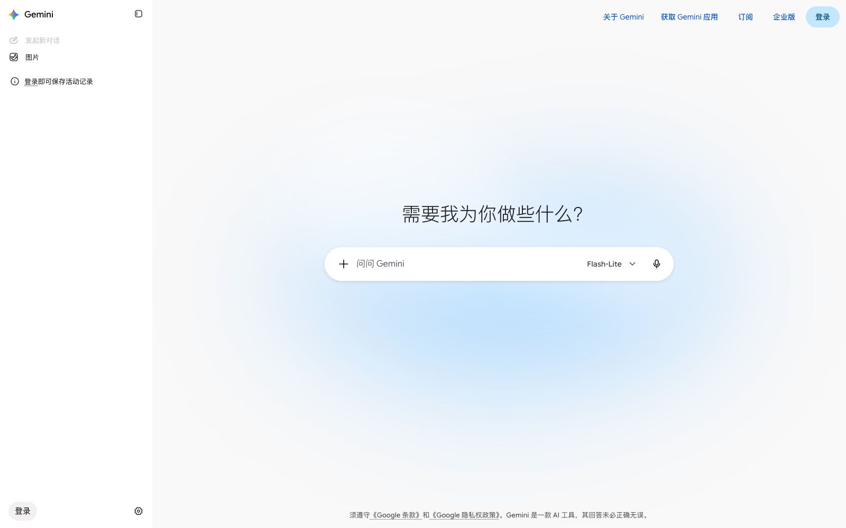Focus the 问问 Gemini prompt input field
This screenshot has width=846, height=528.
(465, 264)
